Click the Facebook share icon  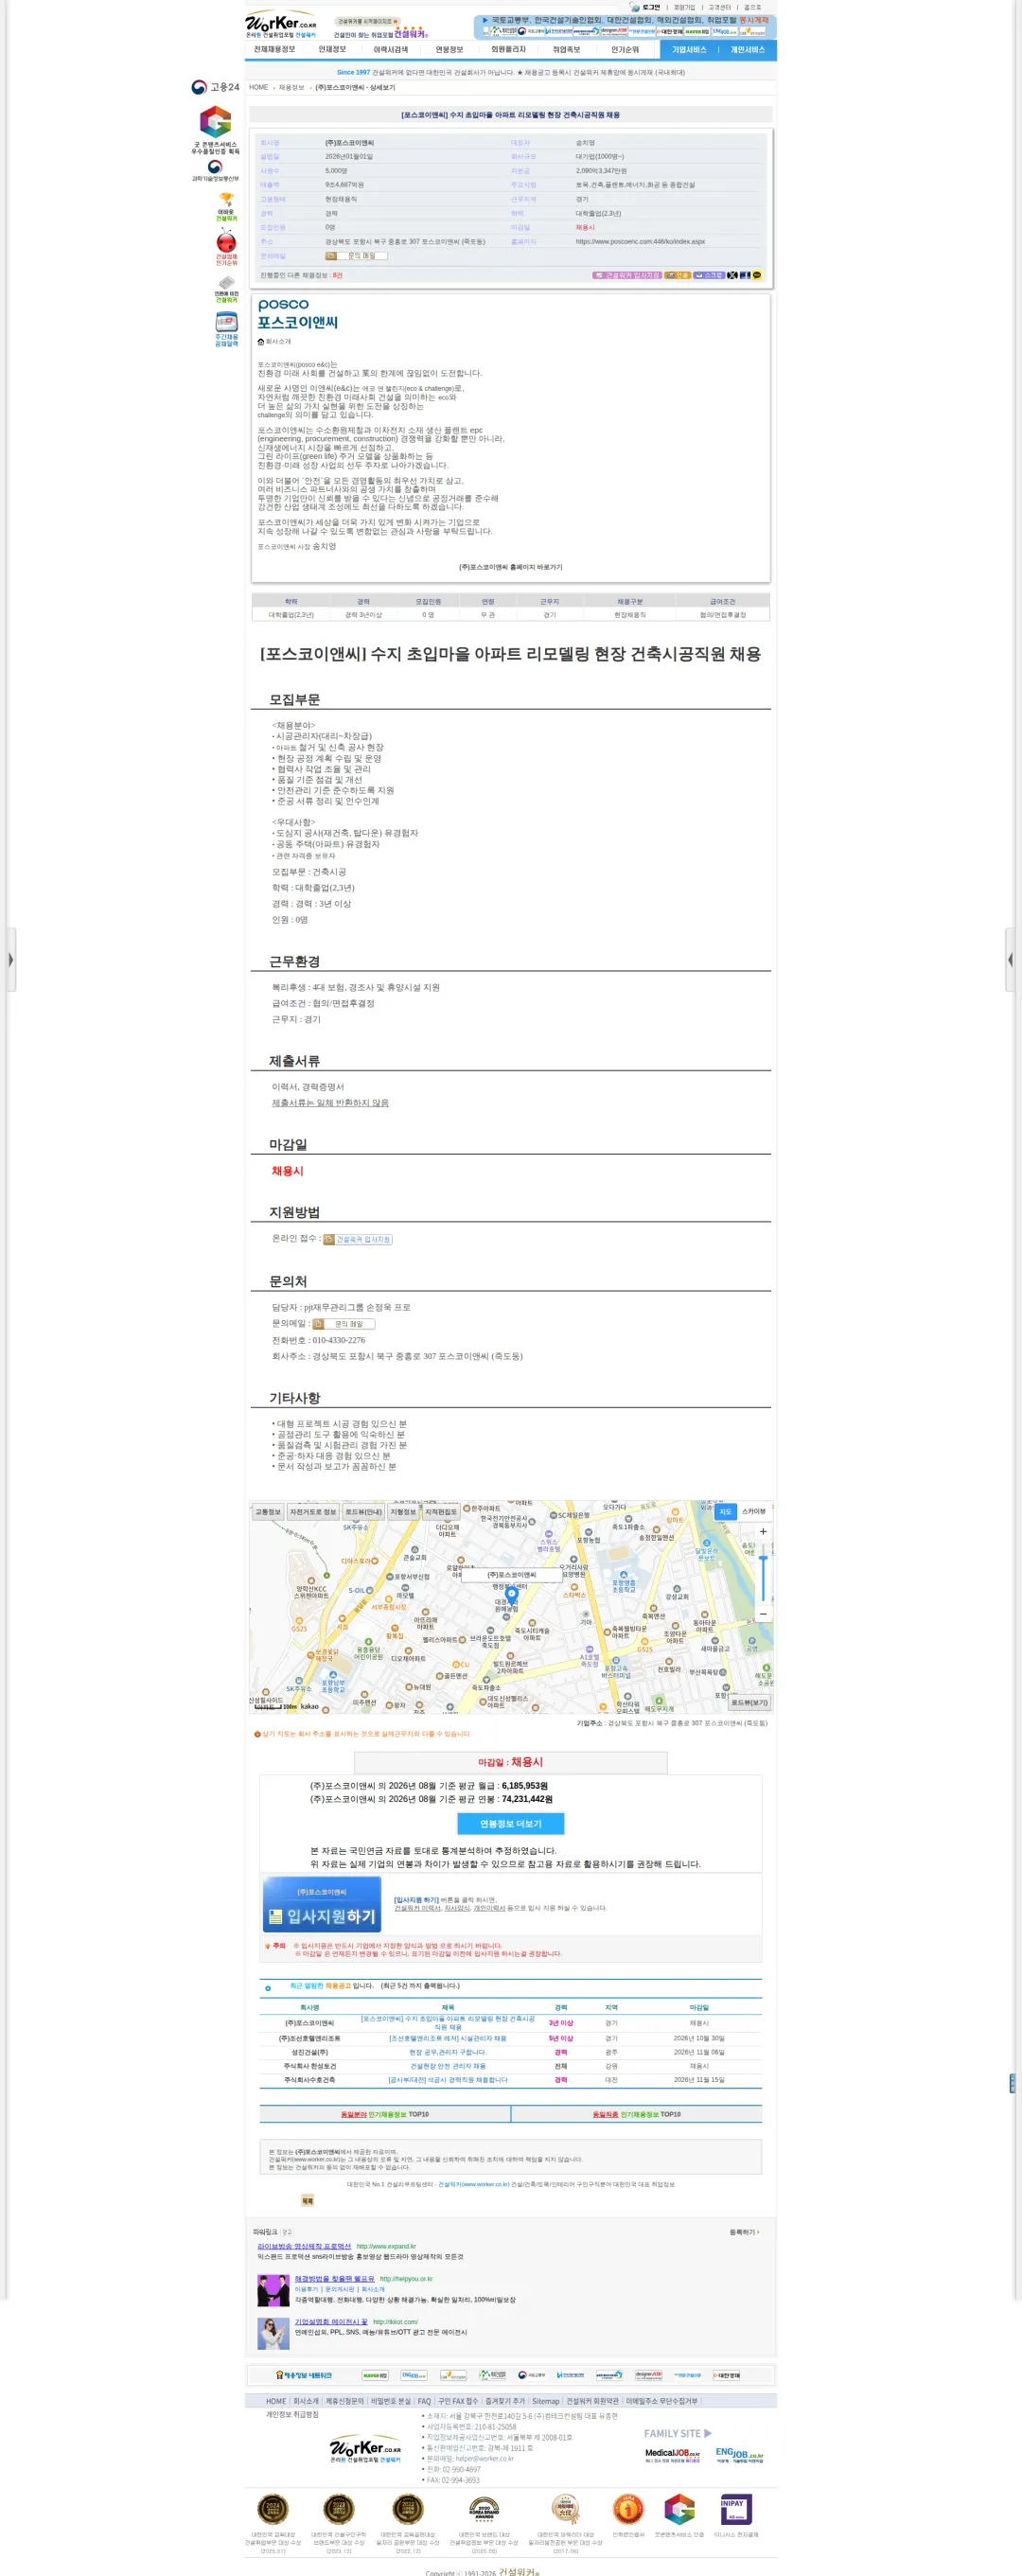coord(744,275)
